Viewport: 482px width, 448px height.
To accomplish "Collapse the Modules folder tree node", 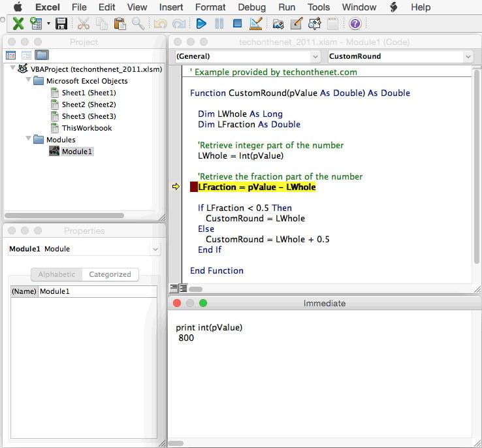I will 29,139.
